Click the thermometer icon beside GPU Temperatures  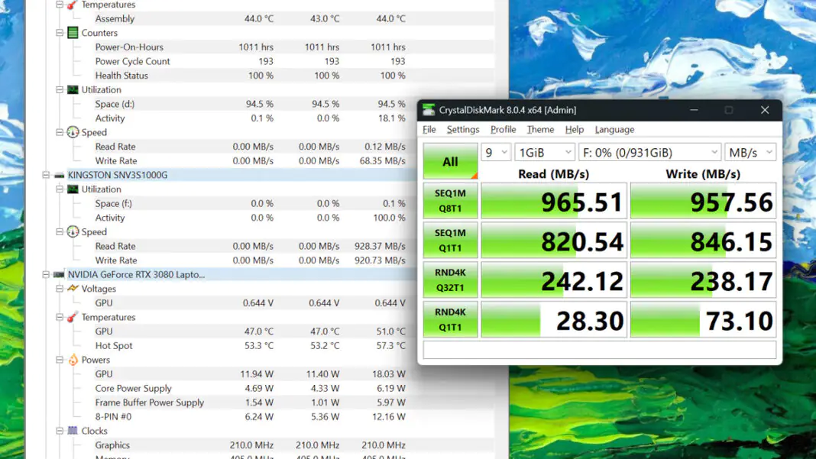pos(73,317)
